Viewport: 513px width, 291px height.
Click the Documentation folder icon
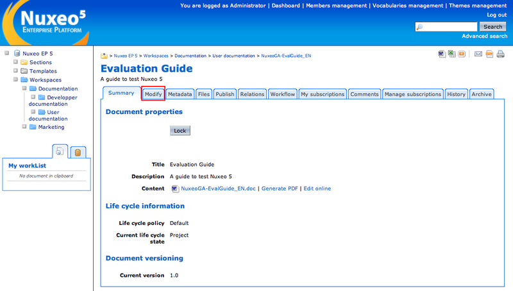click(x=33, y=88)
